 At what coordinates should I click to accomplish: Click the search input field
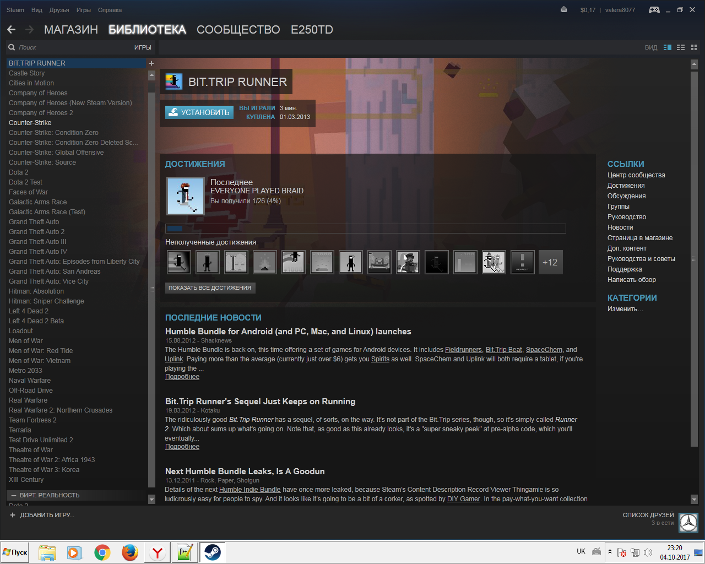coord(74,47)
